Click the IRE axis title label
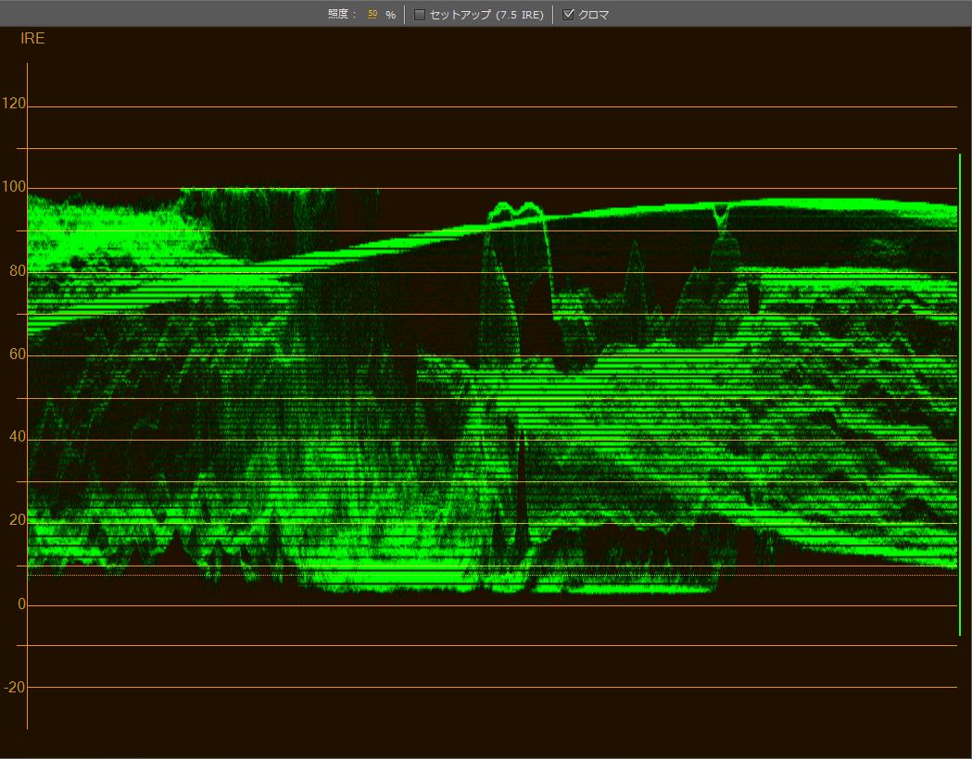The width and height of the screenshot is (972, 759). click(32, 39)
